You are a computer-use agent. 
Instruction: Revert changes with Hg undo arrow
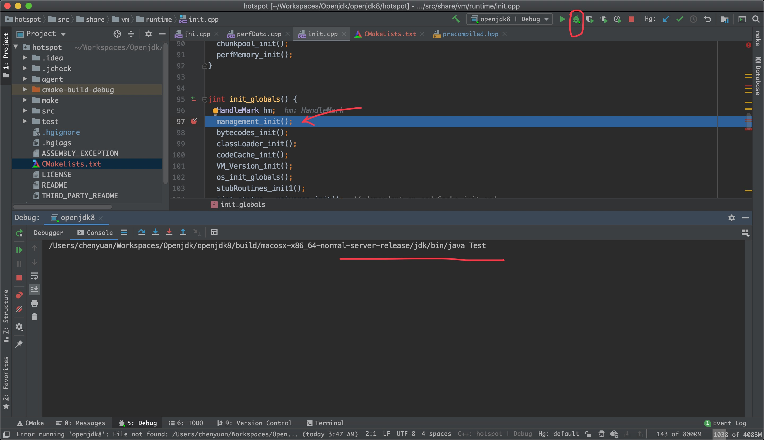pyautogui.click(x=707, y=19)
